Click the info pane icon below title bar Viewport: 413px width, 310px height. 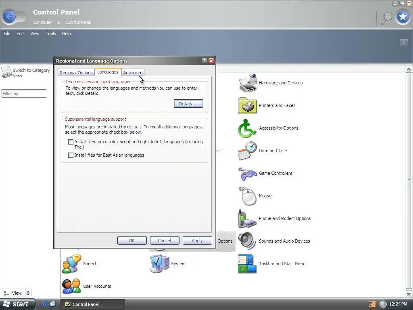[x=404, y=42]
